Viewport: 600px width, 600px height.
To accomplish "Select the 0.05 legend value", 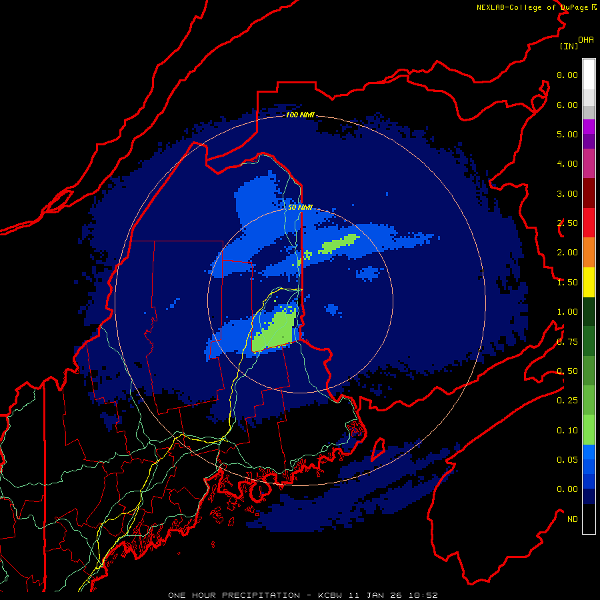I will click(567, 460).
